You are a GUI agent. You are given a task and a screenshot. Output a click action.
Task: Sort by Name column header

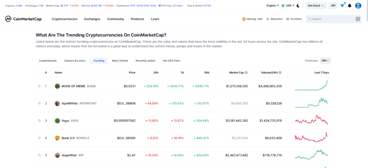coord(59,73)
